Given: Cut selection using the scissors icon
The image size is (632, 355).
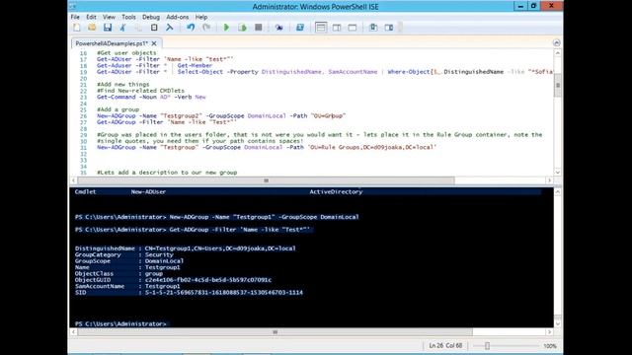Looking at the screenshot, I should click(x=122, y=28).
